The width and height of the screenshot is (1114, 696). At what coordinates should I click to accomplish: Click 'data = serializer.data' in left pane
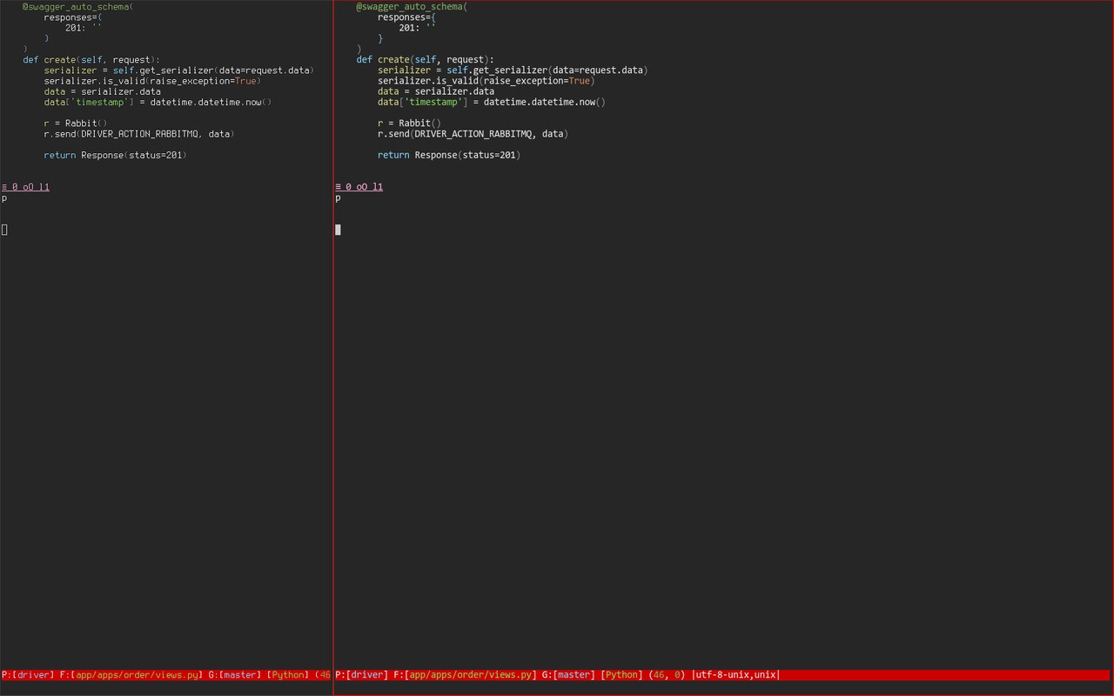click(102, 91)
